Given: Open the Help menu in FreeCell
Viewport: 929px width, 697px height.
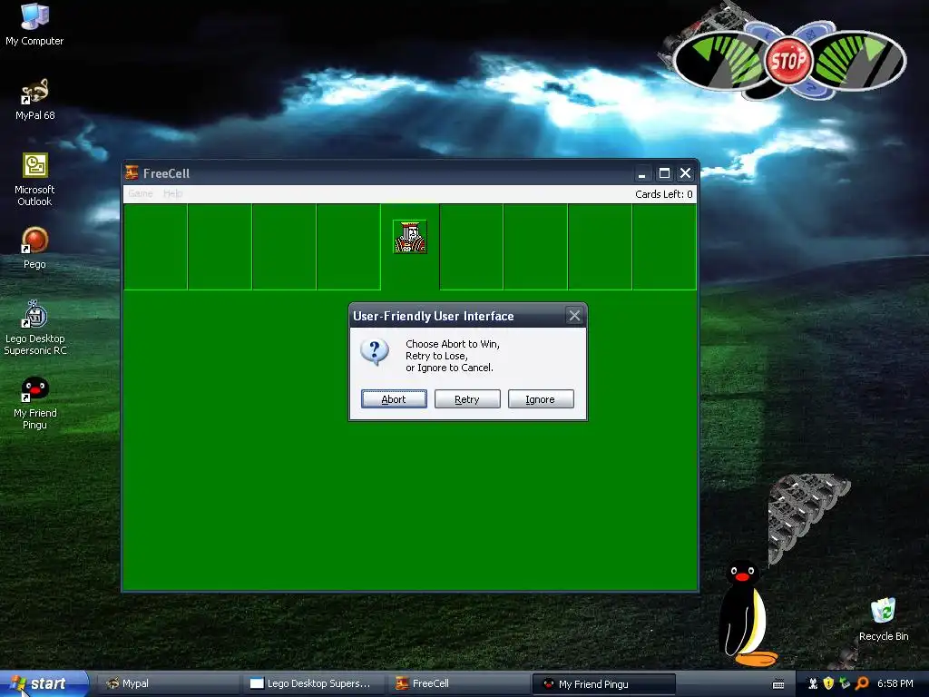Looking at the screenshot, I should (172, 193).
